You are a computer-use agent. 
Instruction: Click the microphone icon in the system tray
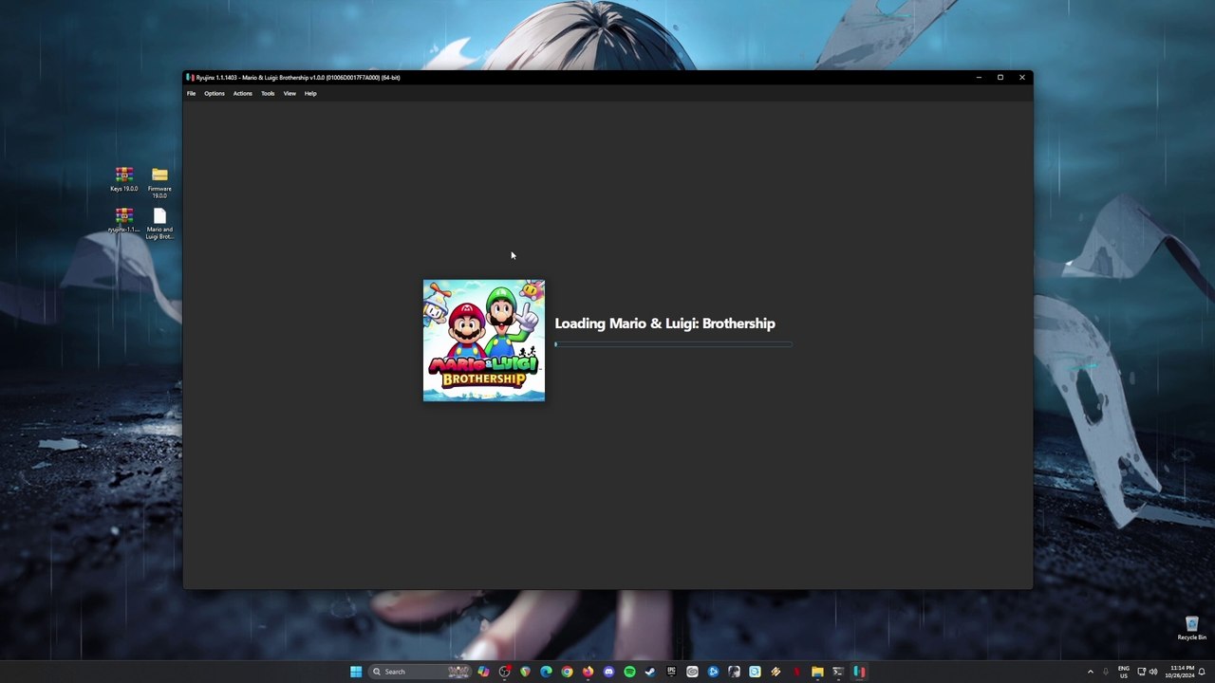pos(1105,672)
